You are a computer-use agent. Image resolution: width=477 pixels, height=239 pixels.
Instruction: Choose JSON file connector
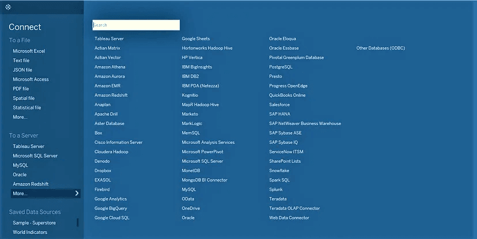22,70
